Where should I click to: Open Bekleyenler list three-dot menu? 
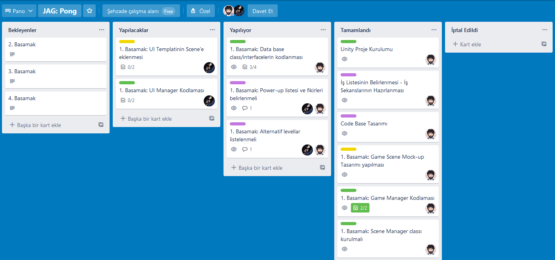[x=102, y=30]
